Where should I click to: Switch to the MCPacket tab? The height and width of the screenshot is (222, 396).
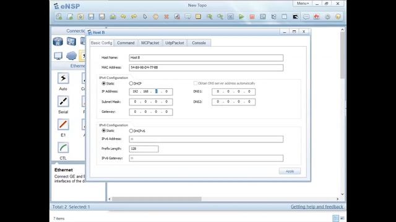tap(150, 43)
